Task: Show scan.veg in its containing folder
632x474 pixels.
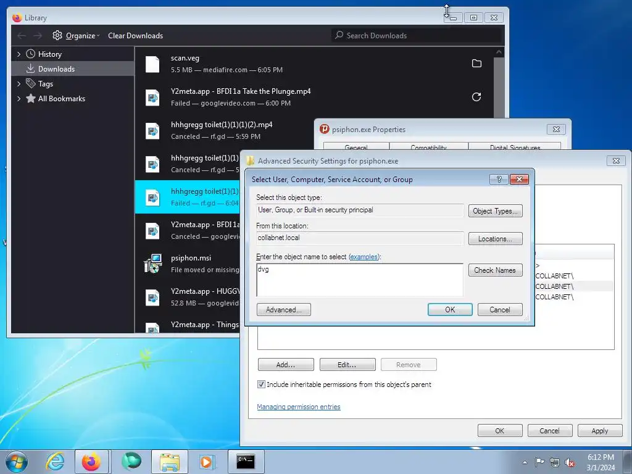Action: (476, 64)
